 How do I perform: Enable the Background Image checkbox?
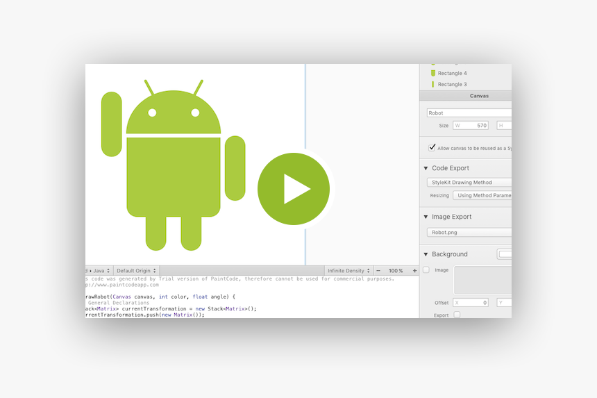(426, 270)
